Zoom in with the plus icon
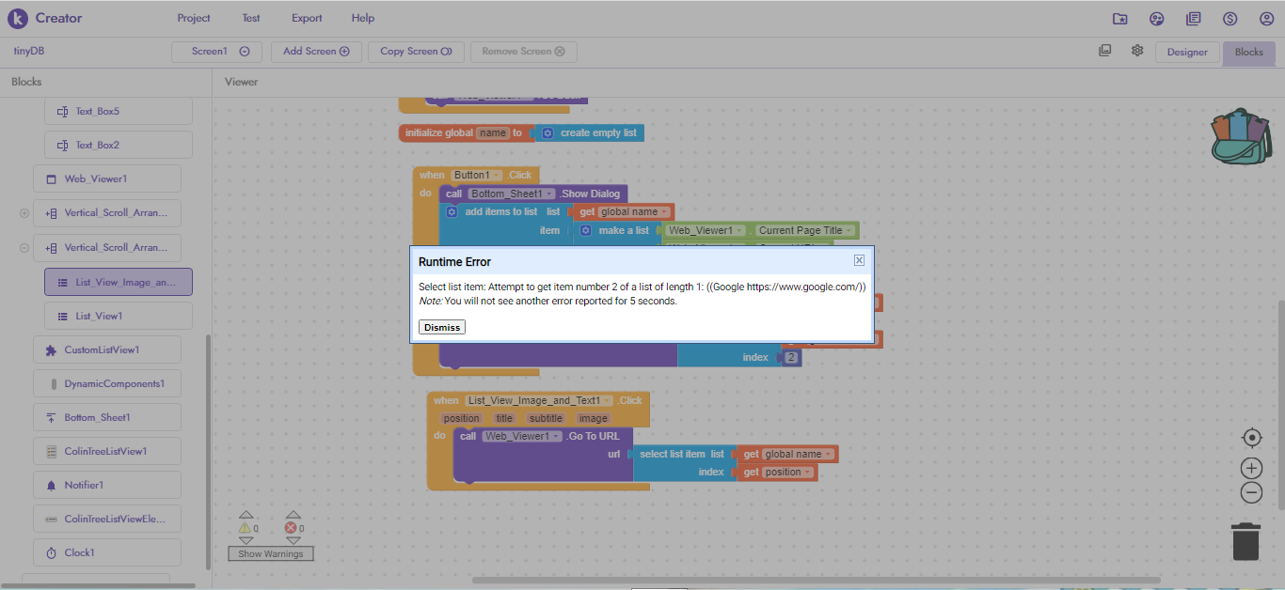 [x=1251, y=468]
